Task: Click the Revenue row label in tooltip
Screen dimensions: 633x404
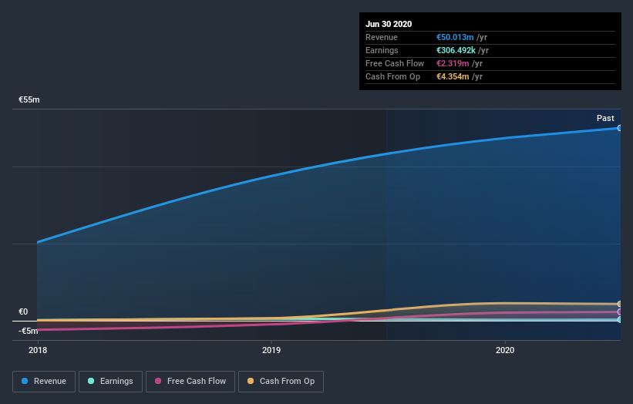Action: (x=382, y=37)
